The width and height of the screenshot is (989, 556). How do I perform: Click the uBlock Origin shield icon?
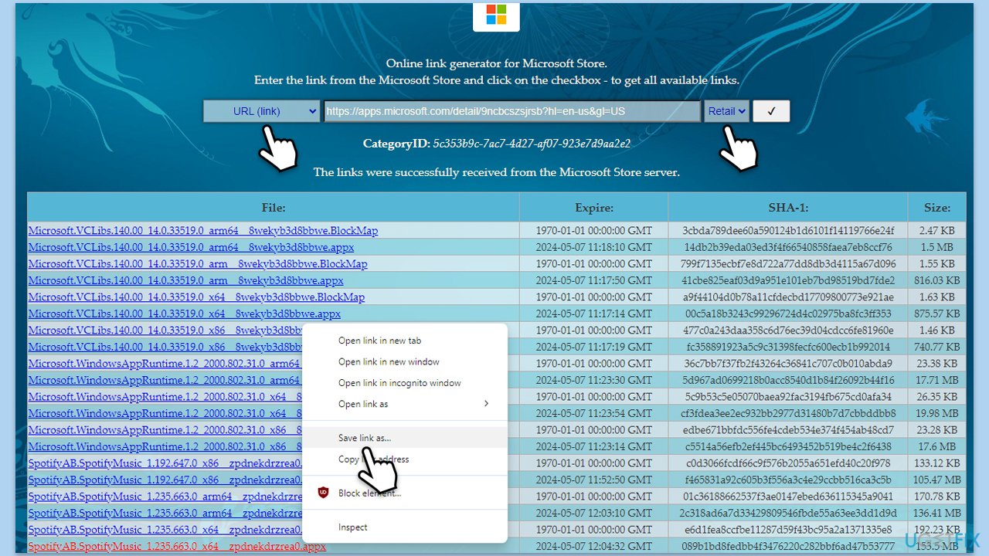point(322,493)
